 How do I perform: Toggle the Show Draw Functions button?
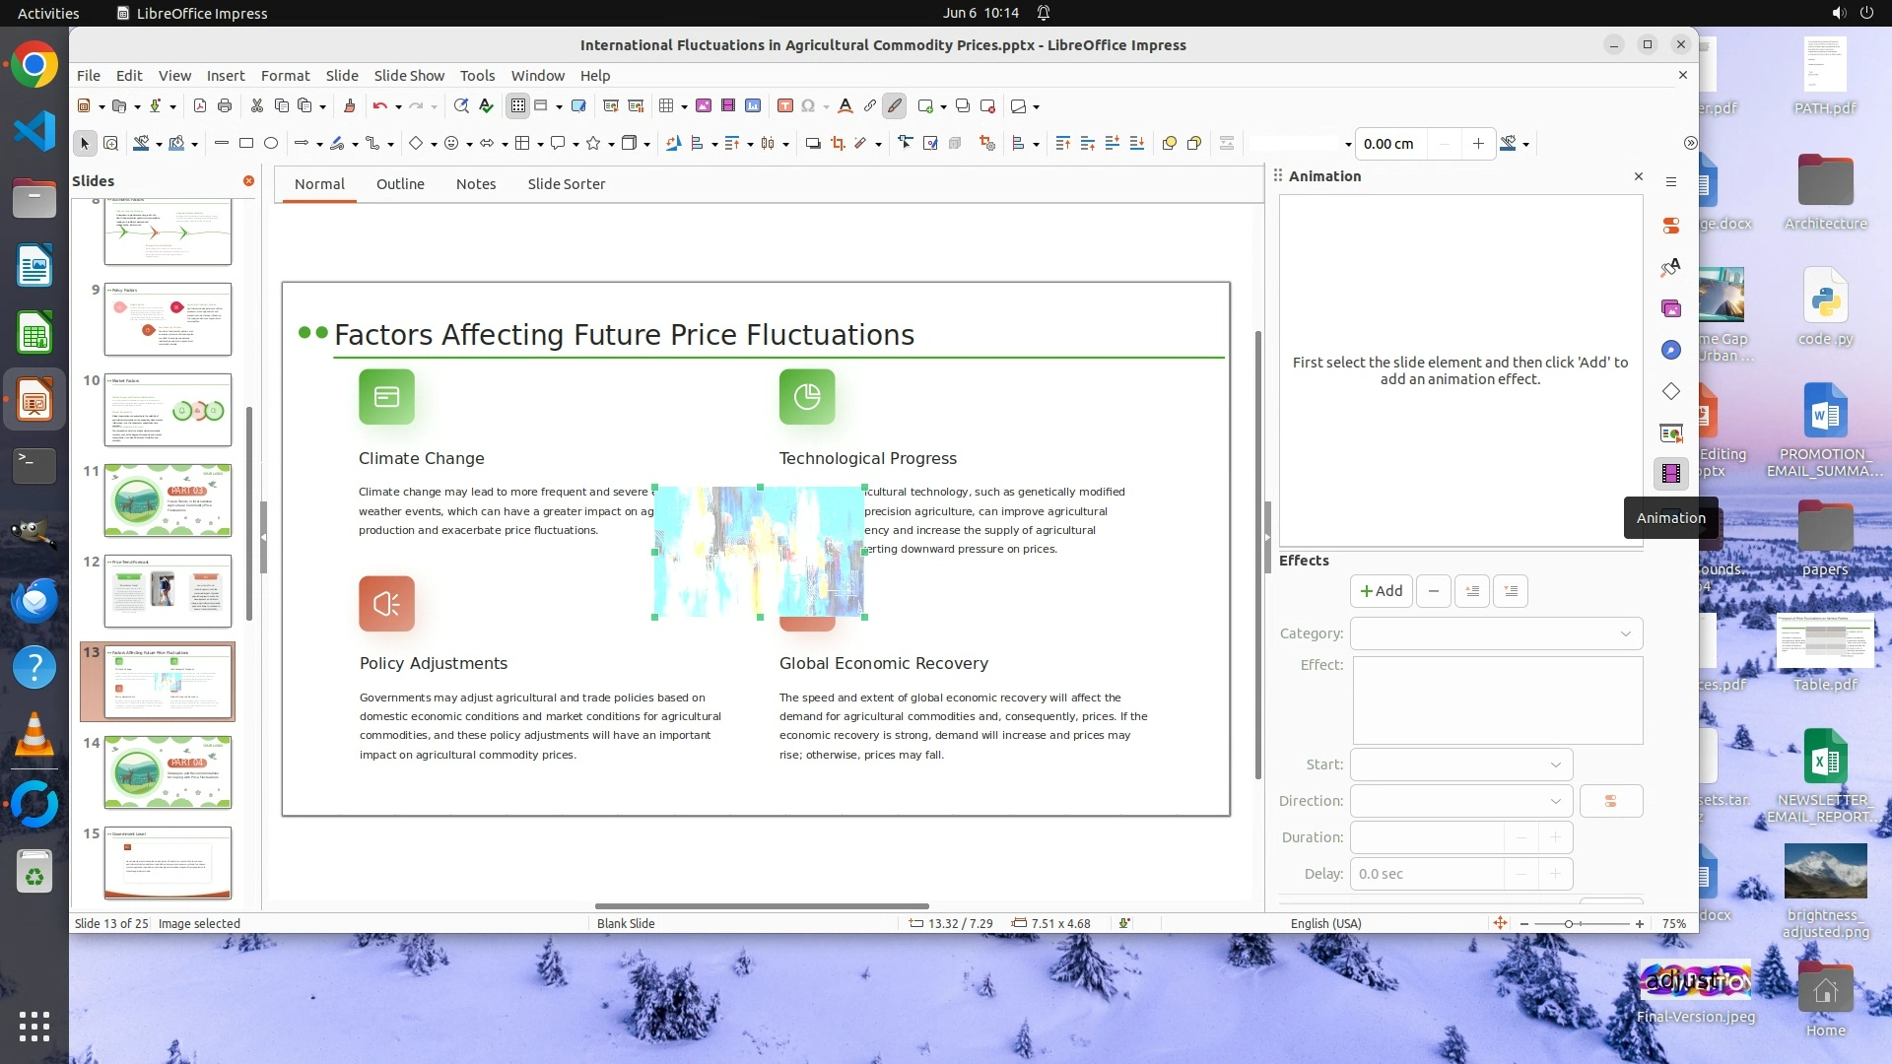pos(894,106)
